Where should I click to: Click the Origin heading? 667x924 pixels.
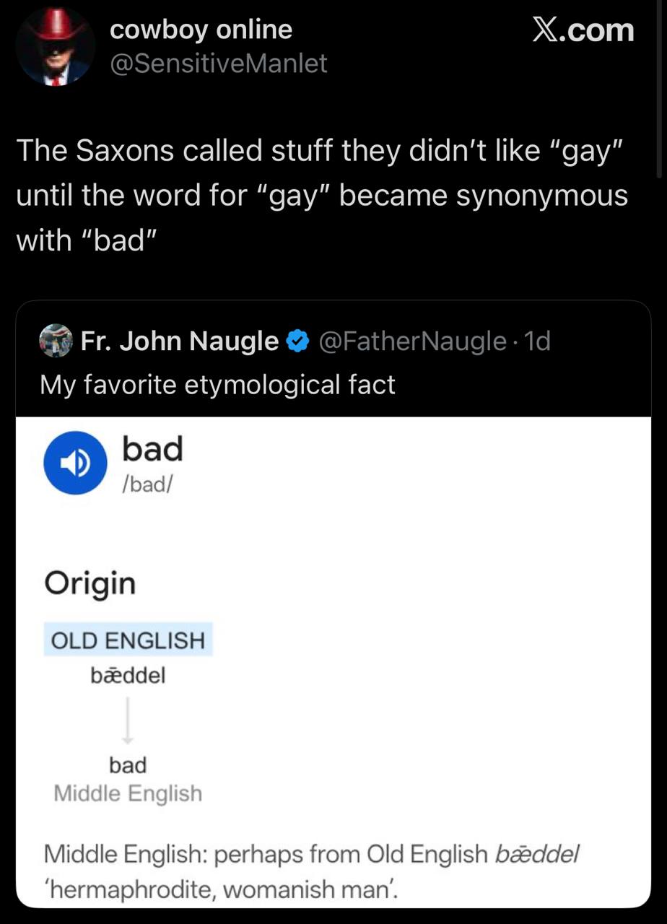(90, 583)
